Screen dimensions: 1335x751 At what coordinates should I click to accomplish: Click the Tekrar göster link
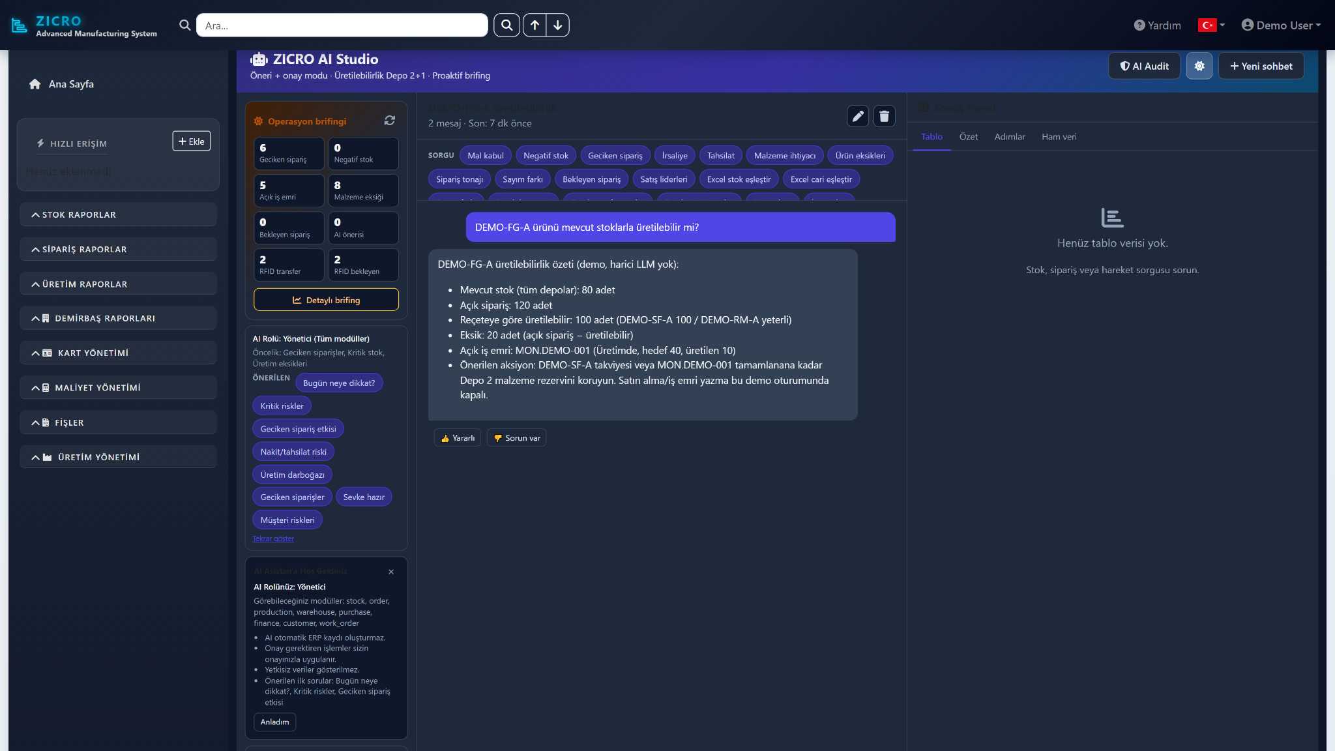[x=273, y=538]
